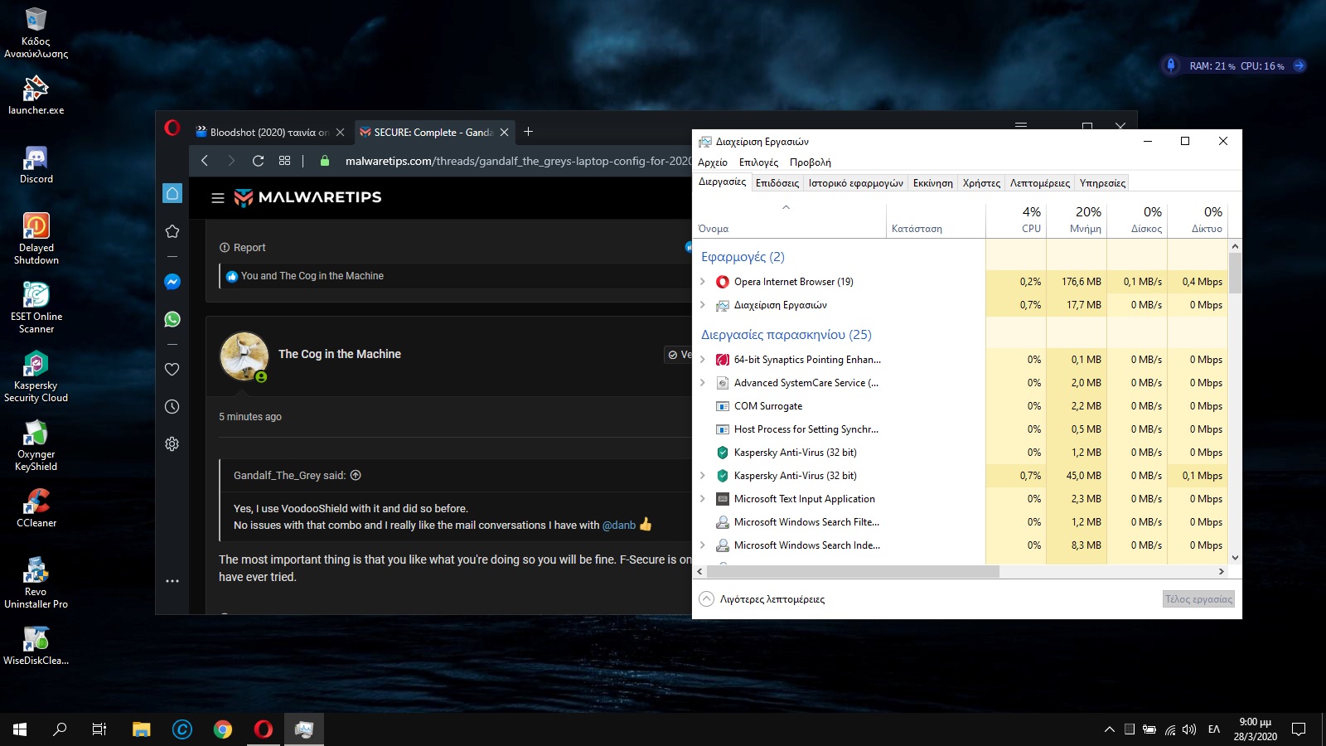Screen dimensions: 1326x746
Task: Reload the MalwareTips page
Action: tap(258, 161)
